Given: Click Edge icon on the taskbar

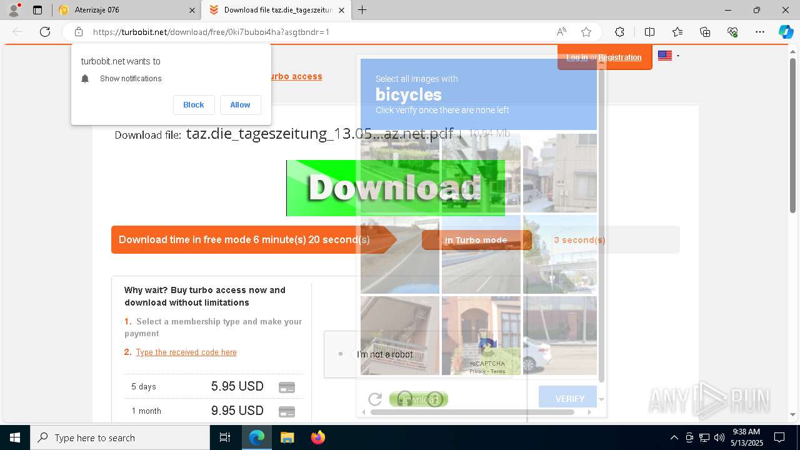Looking at the screenshot, I should (x=257, y=437).
